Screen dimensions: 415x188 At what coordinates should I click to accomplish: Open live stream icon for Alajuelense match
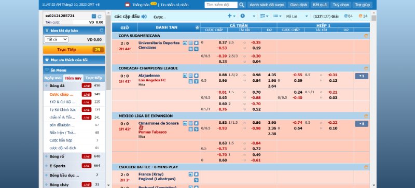click(185, 76)
